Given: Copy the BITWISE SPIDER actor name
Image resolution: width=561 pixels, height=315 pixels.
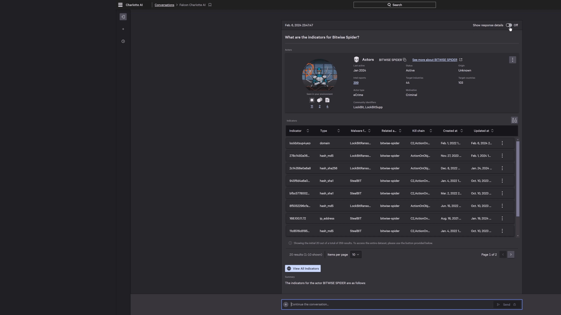Looking at the screenshot, I should point(405,60).
